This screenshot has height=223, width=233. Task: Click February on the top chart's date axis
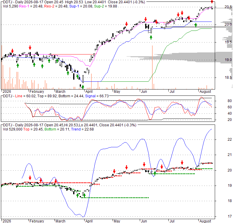coord(37,91)
